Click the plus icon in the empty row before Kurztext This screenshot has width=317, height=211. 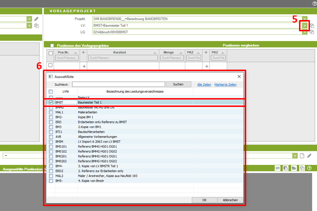tap(84, 66)
